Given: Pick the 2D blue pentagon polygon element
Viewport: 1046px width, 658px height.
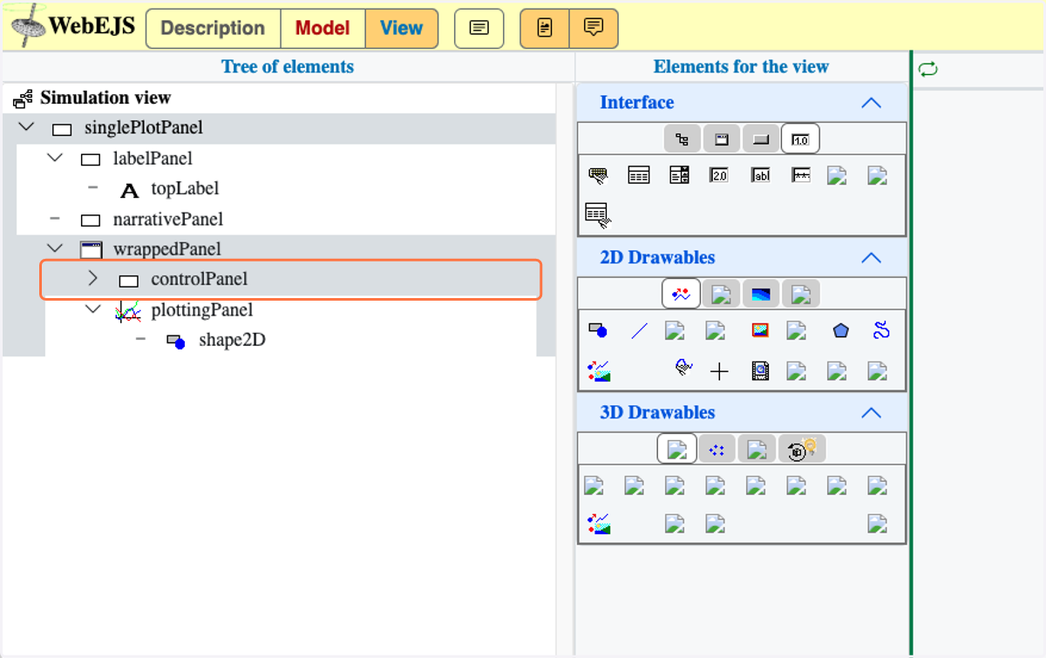Looking at the screenshot, I should [840, 330].
